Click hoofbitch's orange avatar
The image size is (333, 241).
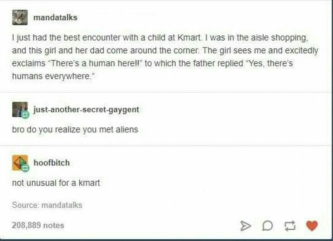[x=20, y=163]
